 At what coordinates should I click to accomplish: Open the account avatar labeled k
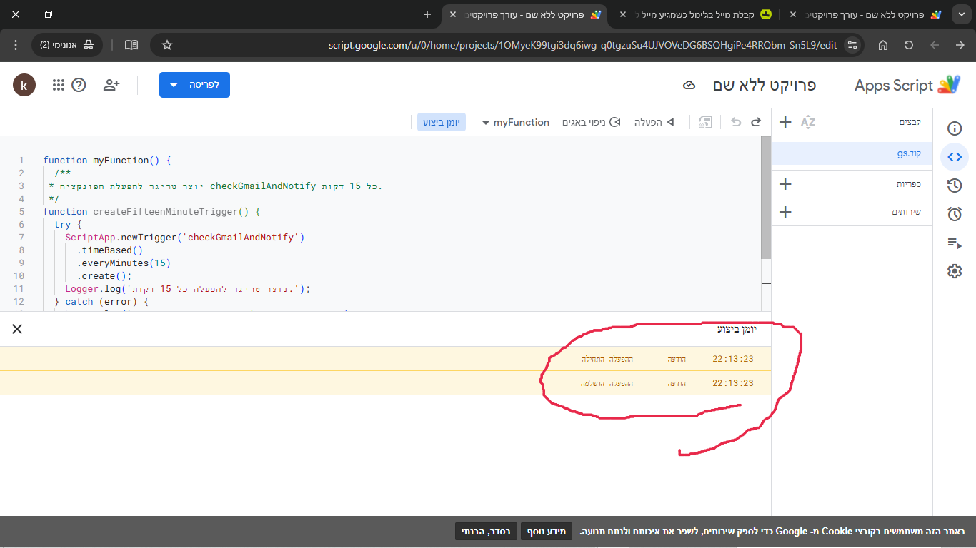[24, 85]
